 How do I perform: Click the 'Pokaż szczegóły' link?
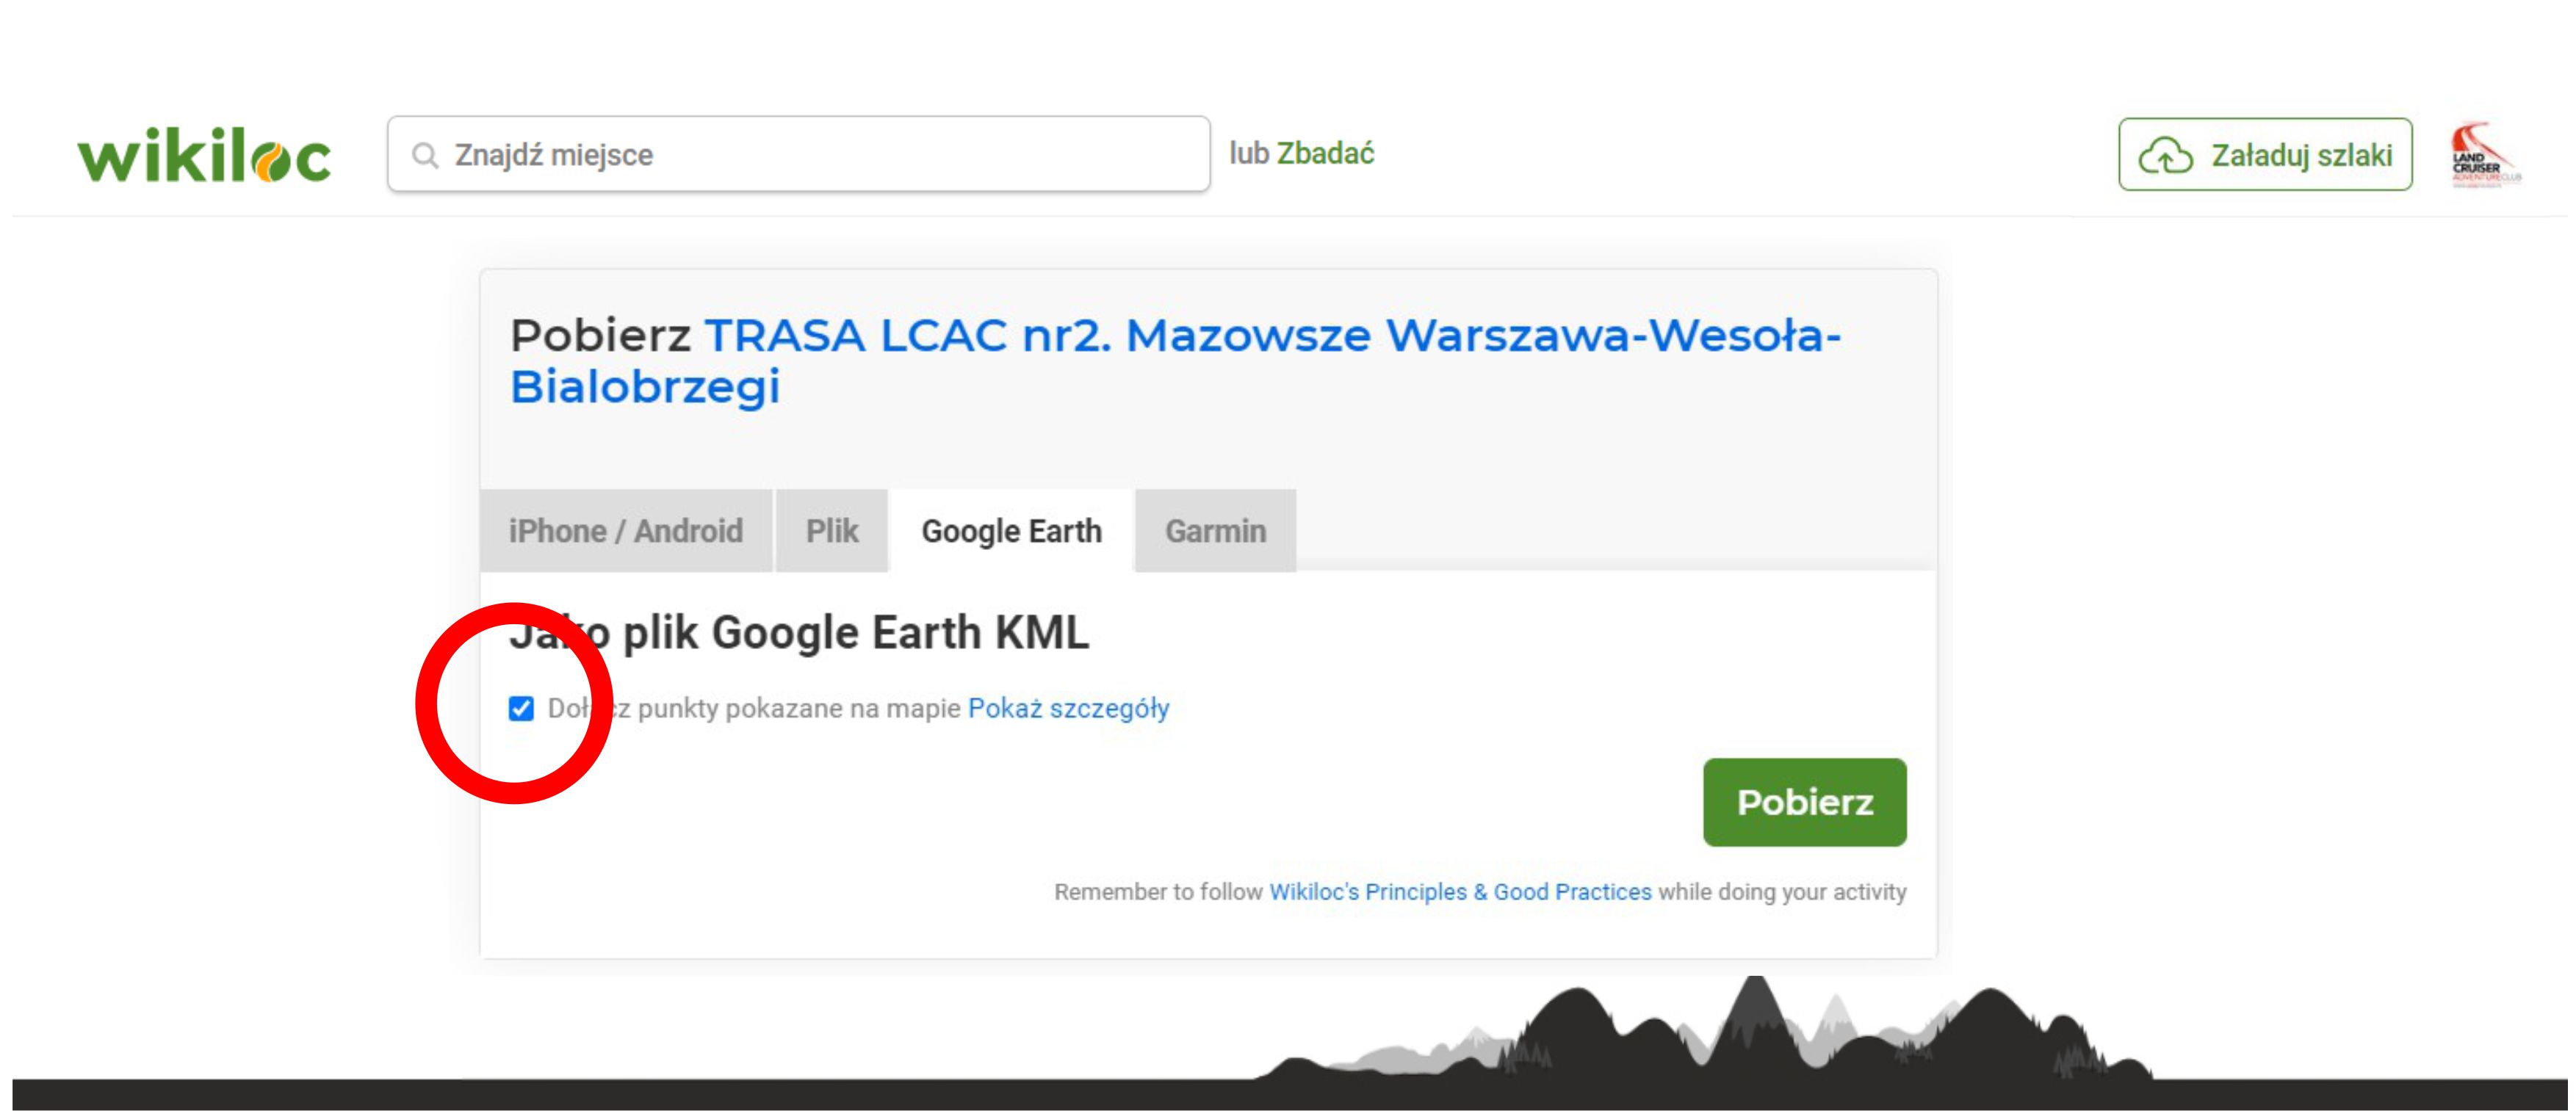(1068, 709)
